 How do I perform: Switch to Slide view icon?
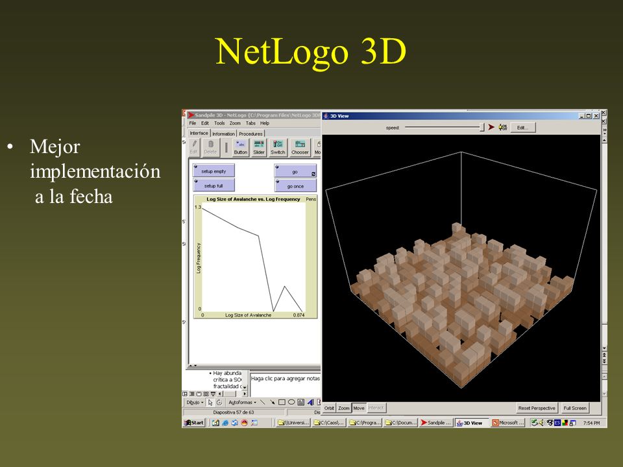(199, 394)
